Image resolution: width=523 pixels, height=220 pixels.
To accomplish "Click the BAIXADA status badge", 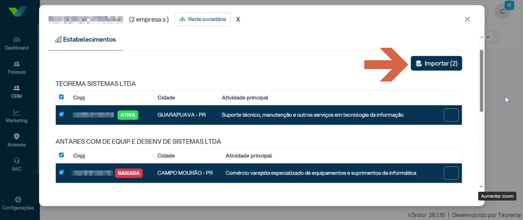I will point(129,173).
